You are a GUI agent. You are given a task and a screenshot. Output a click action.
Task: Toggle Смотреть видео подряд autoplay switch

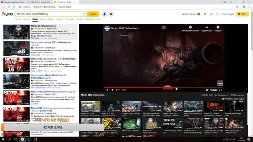(223, 99)
